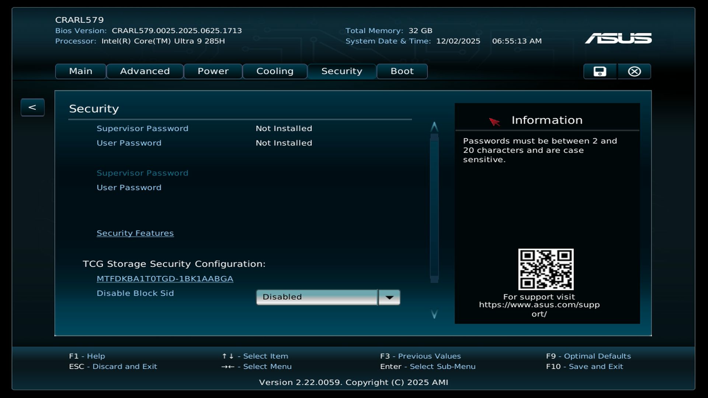Click the ASUS logo
The image size is (708, 398).
point(618,38)
